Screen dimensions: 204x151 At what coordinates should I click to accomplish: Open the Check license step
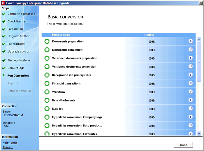[16, 21]
